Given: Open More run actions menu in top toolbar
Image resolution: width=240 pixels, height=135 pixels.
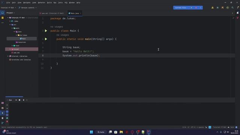Looking at the screenshot, I should [x=201, y=7].
